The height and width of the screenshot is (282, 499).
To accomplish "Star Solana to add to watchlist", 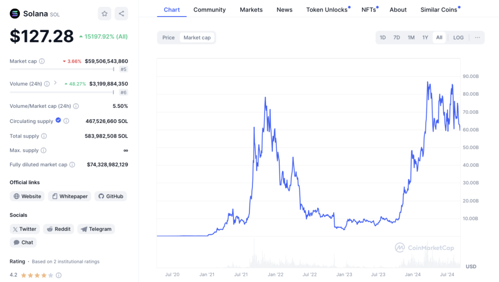I will click(x=104, y=14).
